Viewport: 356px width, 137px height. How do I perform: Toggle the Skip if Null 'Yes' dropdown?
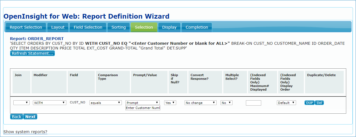(170, 103)
